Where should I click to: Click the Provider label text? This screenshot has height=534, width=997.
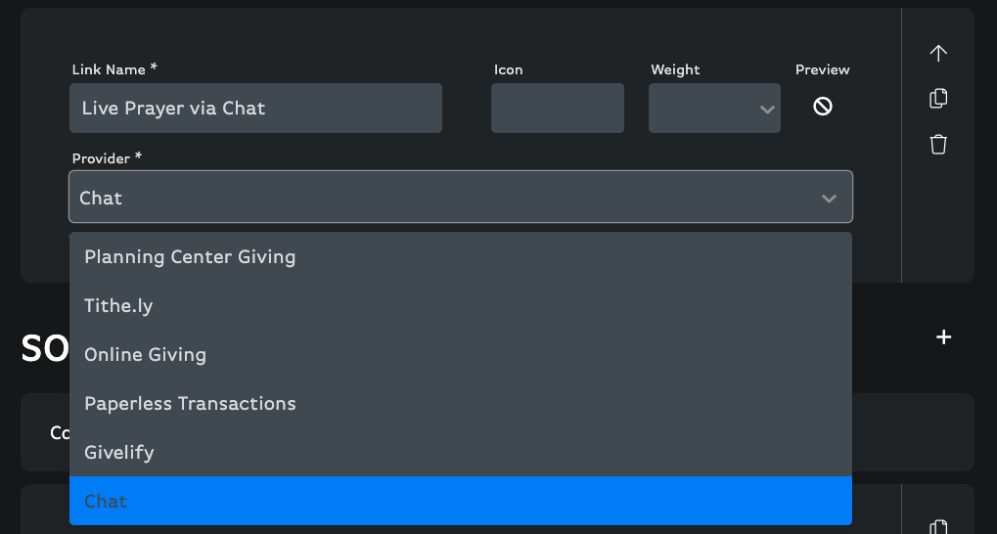click(107, 158)
